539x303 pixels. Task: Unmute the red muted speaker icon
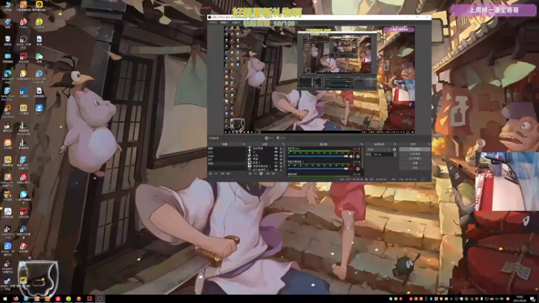pos(351,169)
